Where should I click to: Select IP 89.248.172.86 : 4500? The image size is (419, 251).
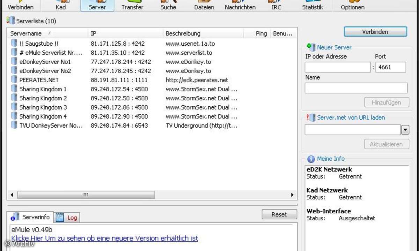point(119,107)
